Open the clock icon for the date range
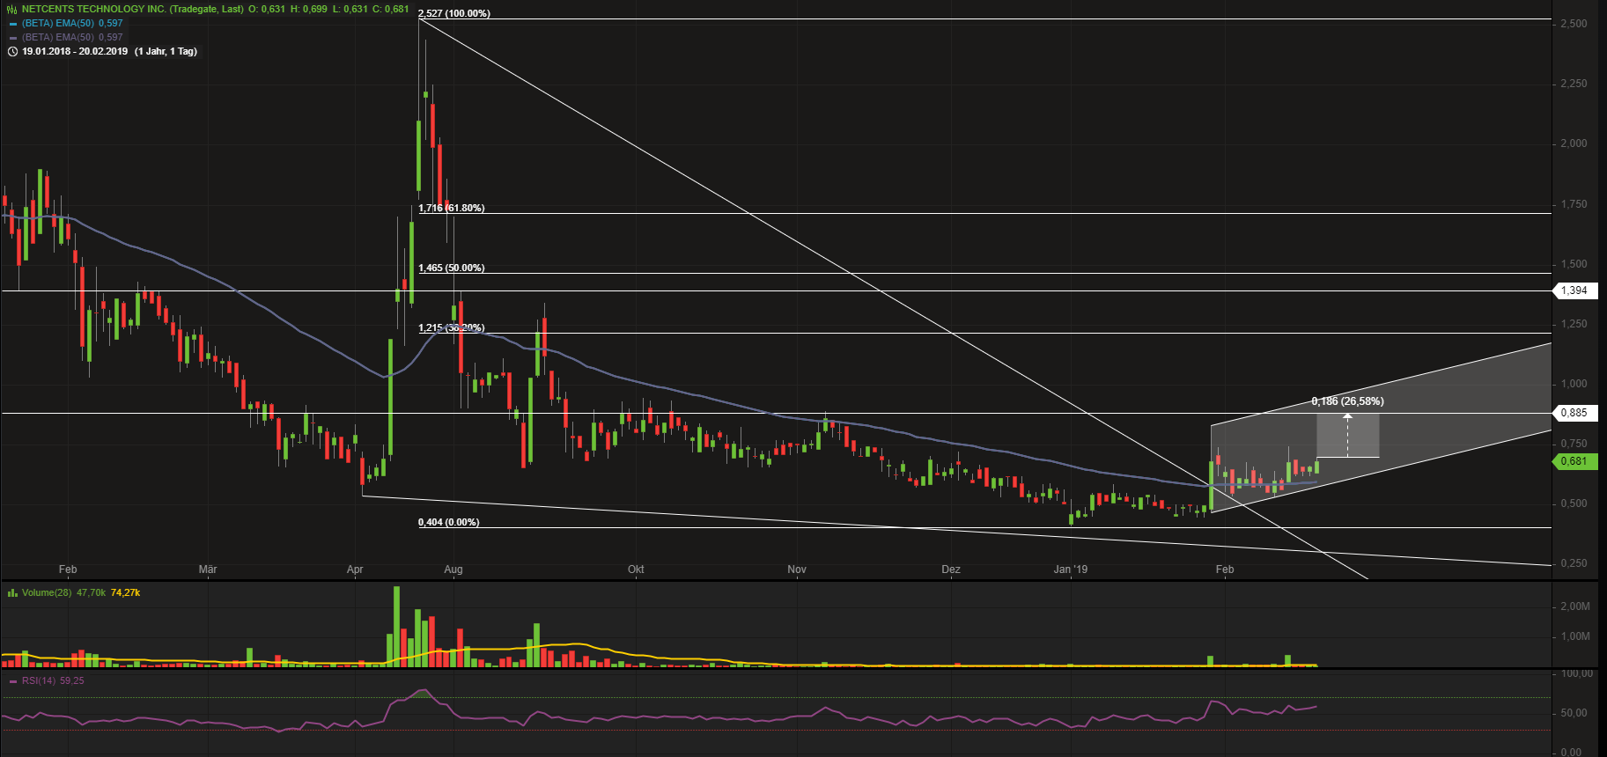The image size is (1607, 757). click(x=12, y=51)
